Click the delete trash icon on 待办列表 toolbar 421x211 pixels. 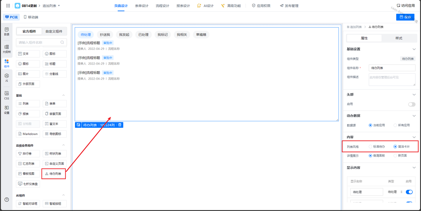[x=120, y=125]
